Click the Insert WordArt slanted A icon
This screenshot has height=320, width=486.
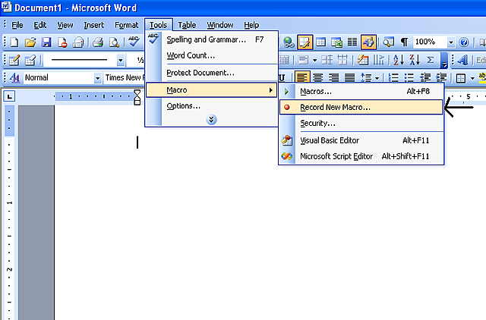click(x=462, y=60)
